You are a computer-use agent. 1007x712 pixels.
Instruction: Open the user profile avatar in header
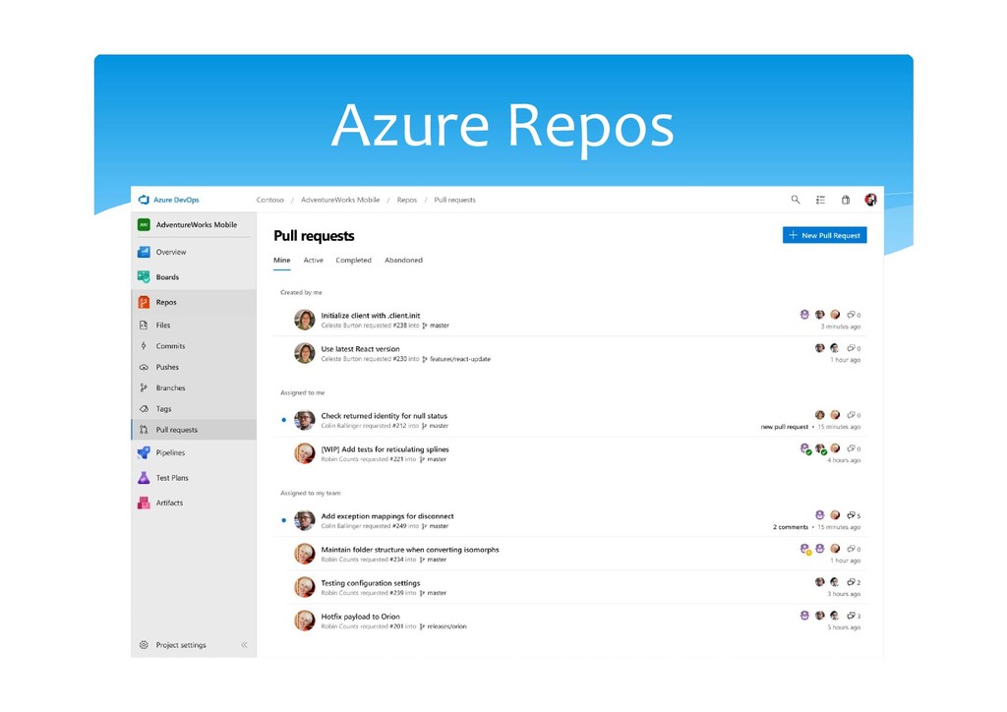pos(871,200)
